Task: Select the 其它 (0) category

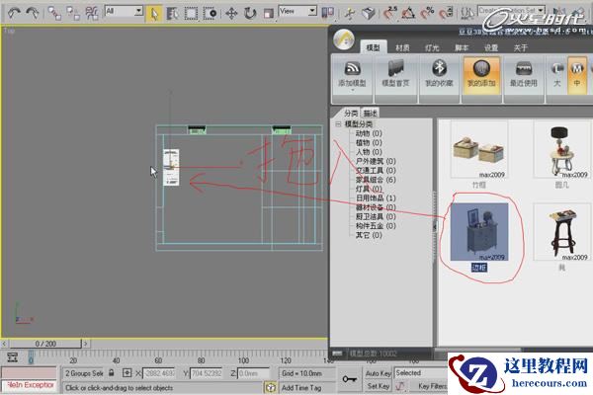Action: coord(369,235)
